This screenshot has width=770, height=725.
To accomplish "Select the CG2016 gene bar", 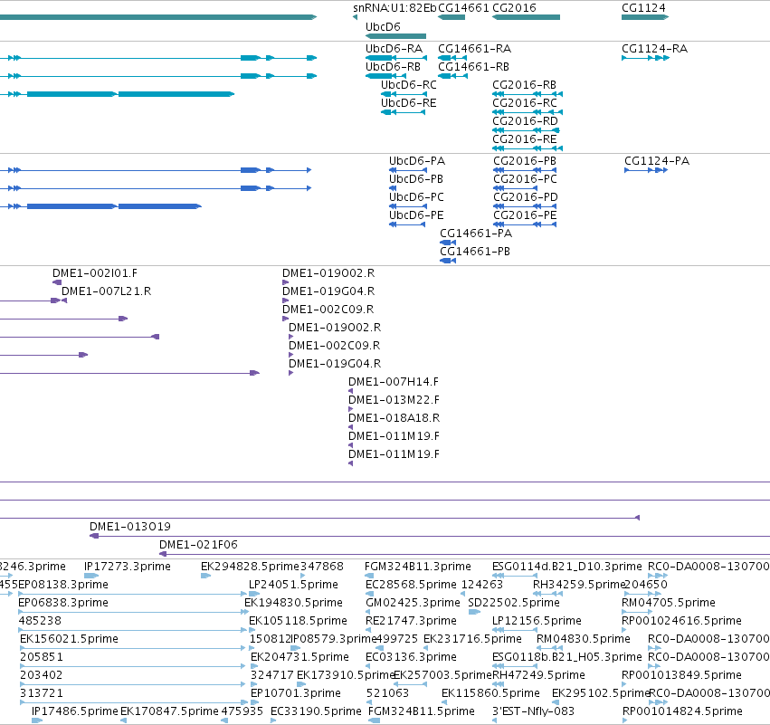I will pyautogui.click(x=526, y=17).
